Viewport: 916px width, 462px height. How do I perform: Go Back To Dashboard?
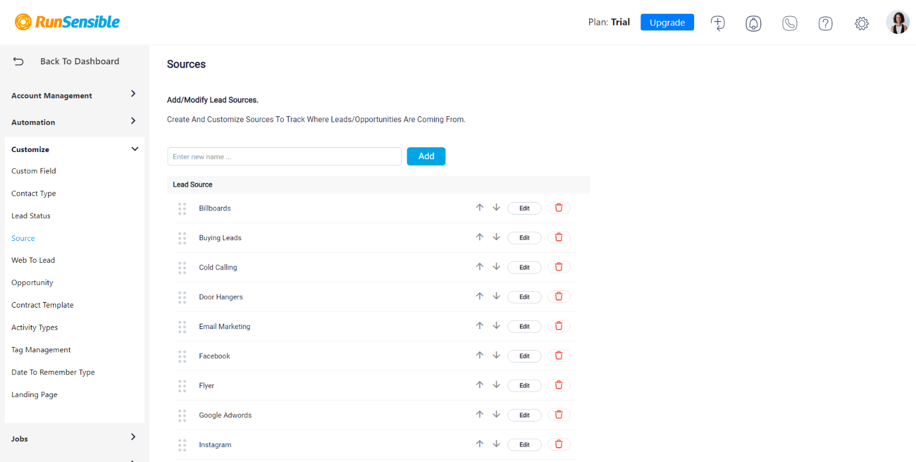coord(79,61)
